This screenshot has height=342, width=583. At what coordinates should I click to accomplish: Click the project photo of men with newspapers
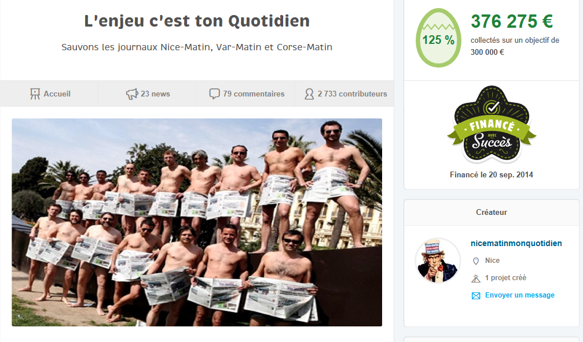point(197,222)
